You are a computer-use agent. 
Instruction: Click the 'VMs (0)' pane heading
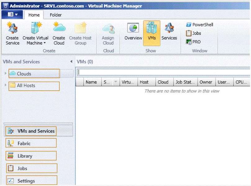pos(85,62)
